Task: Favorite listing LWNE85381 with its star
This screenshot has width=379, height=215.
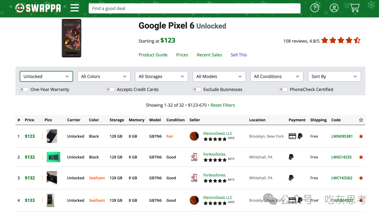Action: 361,136
